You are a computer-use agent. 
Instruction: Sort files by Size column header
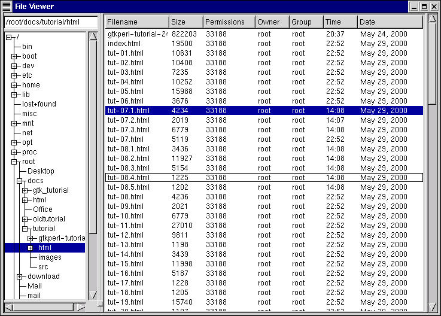click(185, 22)
